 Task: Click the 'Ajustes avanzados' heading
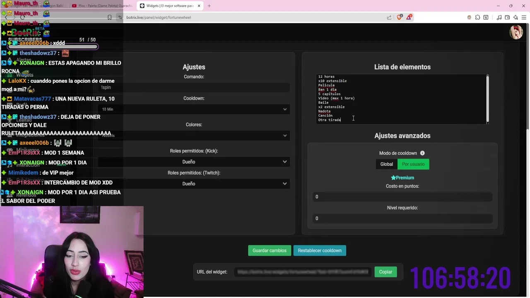[402, 136]
